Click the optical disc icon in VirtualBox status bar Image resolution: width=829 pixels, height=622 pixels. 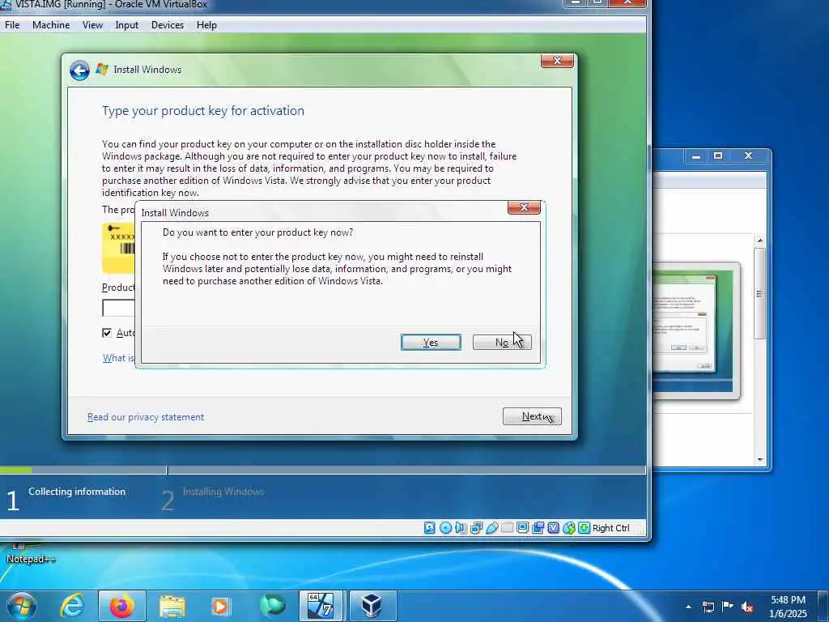(445, 528)
